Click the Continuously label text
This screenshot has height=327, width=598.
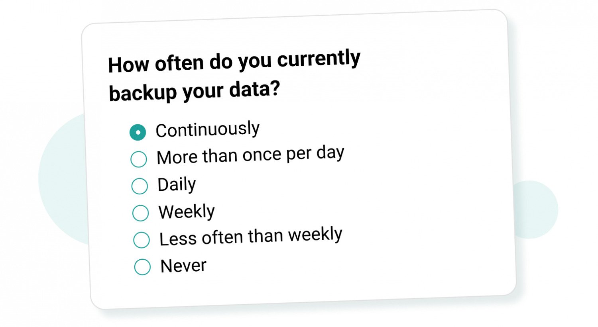[x=208, y=129]
